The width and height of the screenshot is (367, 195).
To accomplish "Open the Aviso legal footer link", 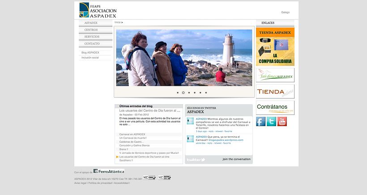I will point(80,183).
